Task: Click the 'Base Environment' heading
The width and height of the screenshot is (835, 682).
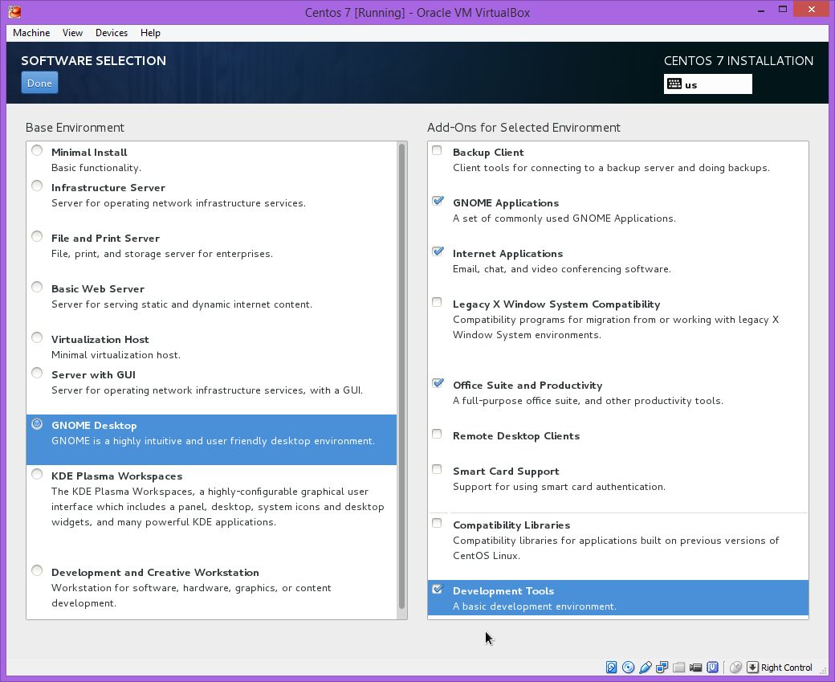Action: click(x=75, y=128)
